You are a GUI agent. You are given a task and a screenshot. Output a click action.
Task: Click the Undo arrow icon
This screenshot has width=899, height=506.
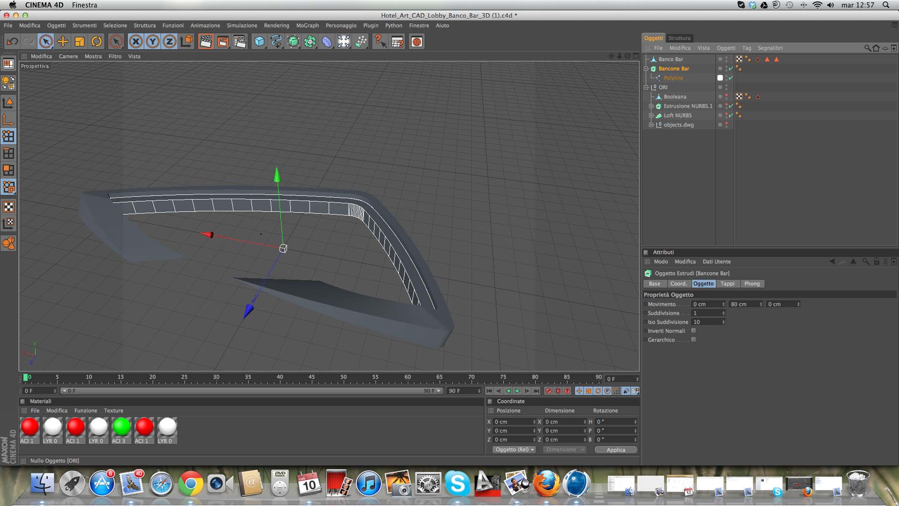pos(12,42)
